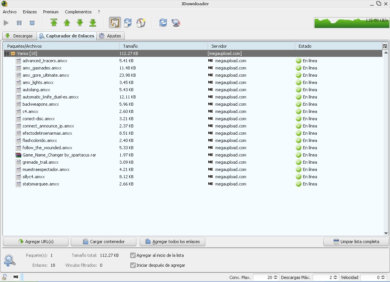Click the ME megaupload status bar icon
The height and width of the screenshot is (282, 390).
(16, 277)
